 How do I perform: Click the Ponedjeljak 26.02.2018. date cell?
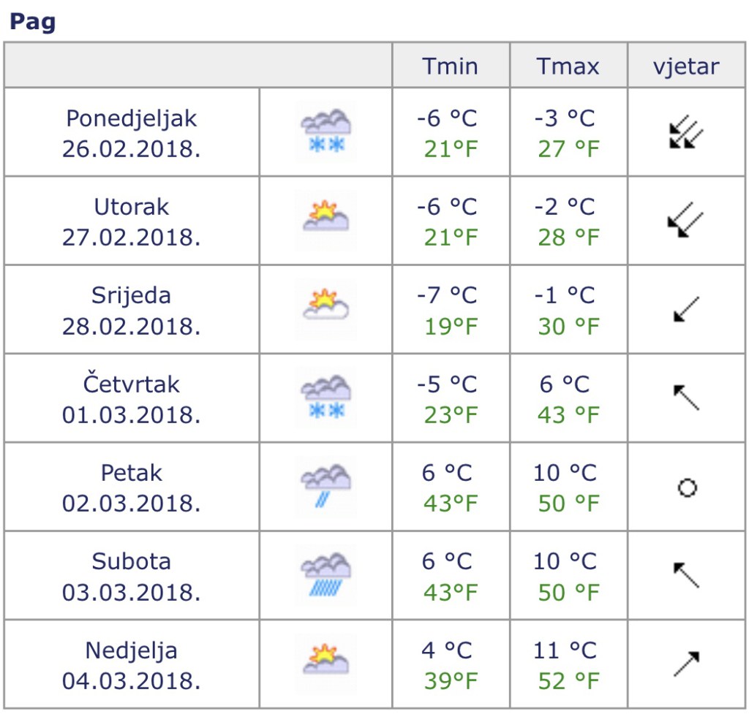pyautogui.click(x=132, y=133)
